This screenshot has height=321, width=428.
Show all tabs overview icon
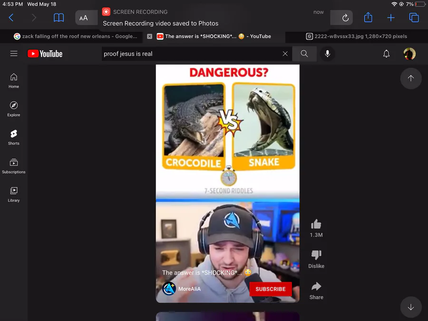pos(414,18)
